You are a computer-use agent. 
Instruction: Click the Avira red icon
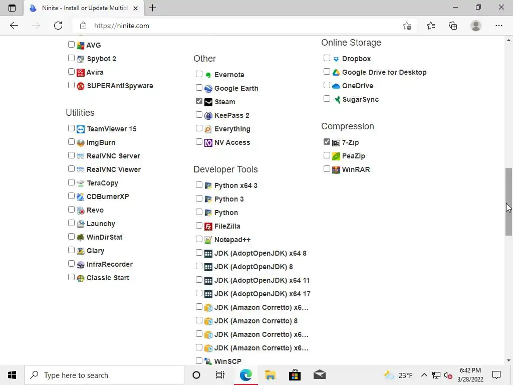(x=81, y=72)
